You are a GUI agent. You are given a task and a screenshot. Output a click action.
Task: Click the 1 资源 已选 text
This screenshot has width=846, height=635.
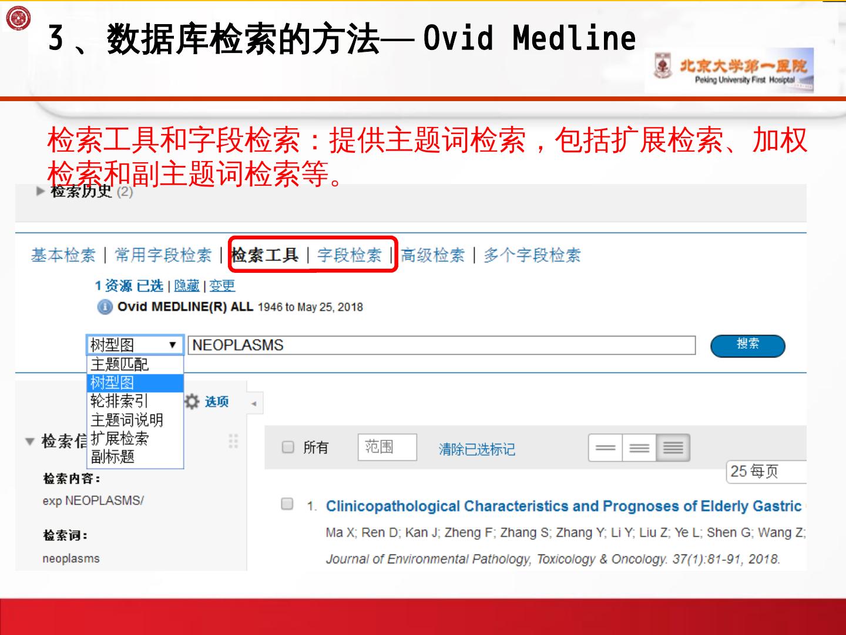click(x=129, y=286)
